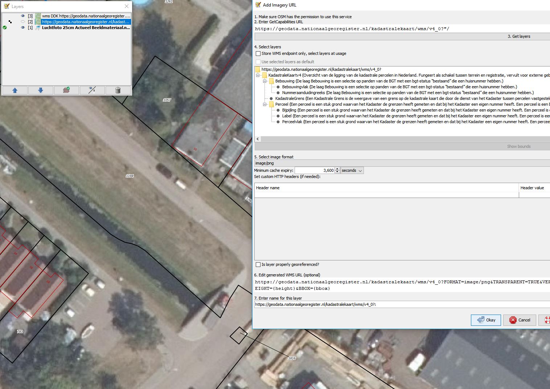Image resolution: width=550 pixels, height=389 pixels.
Task: Click left arrow of layer tree horizontal scrollbar
Action: pos(258,139)
